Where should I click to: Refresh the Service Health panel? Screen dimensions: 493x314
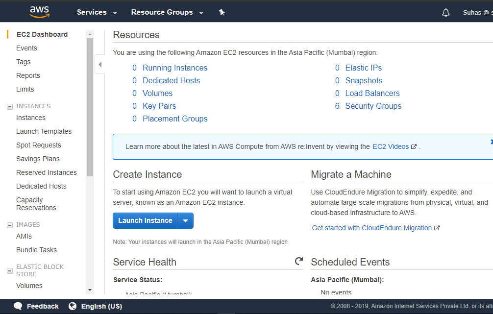tap(299, 261)
